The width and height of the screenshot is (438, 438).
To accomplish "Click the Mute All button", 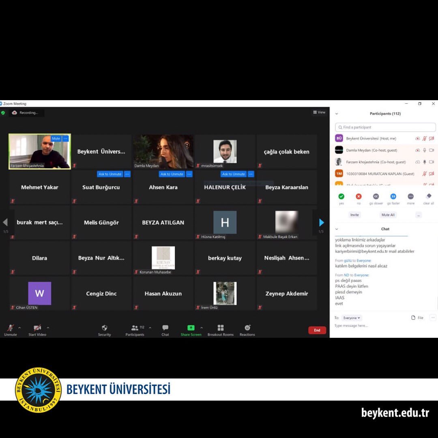I will tap(388, 215).
